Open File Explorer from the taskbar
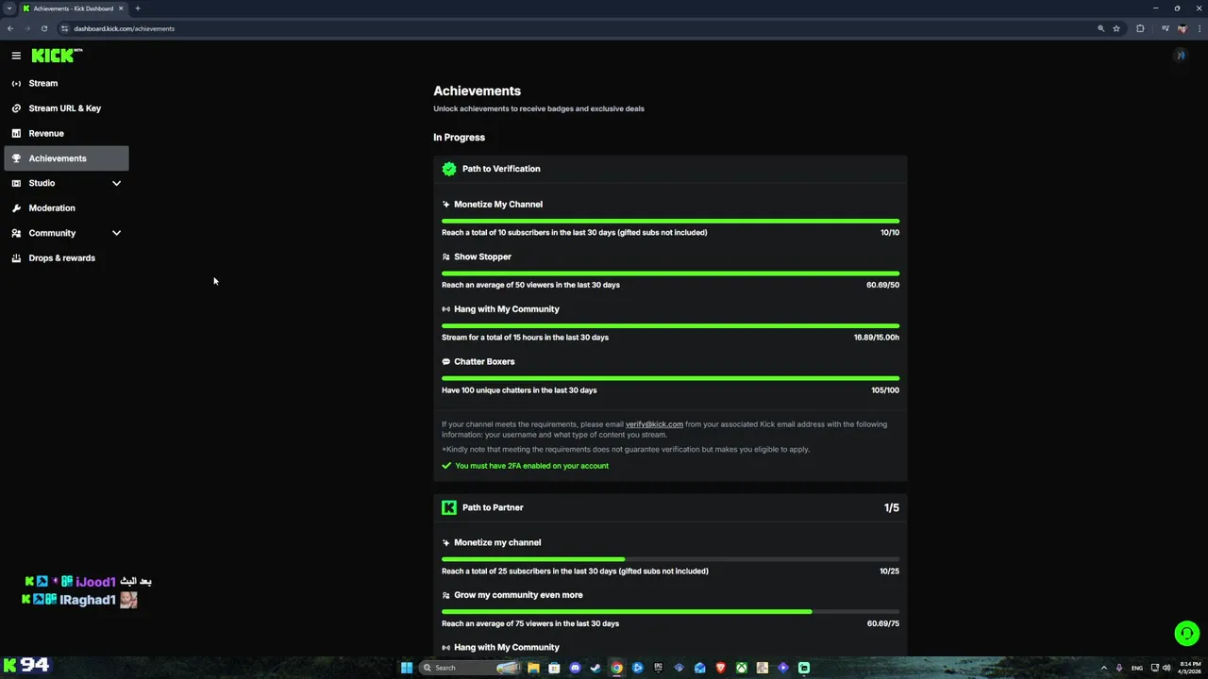Viewport: 1208px width, 679px height. (x=533, y=668)
